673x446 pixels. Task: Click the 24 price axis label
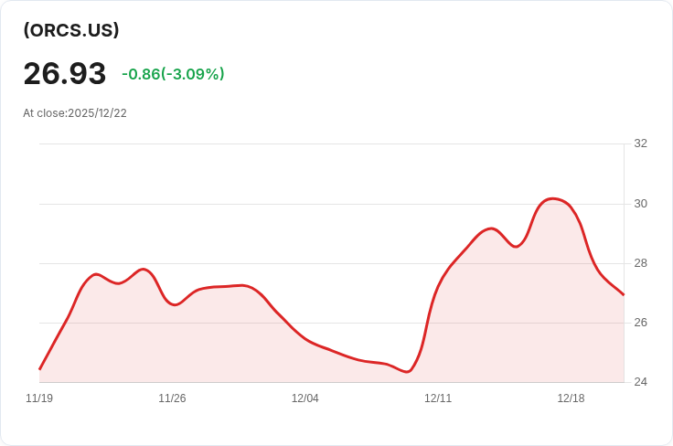point(640,382)
